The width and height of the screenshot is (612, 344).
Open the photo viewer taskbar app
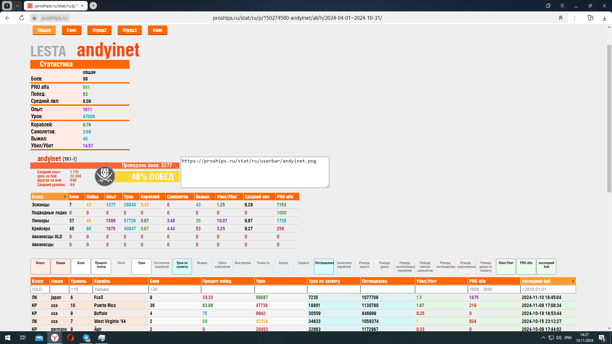[x=102, y=338]
